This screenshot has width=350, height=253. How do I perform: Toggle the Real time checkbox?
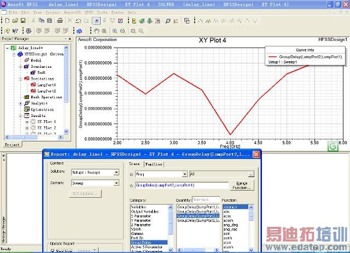point(52,251)
